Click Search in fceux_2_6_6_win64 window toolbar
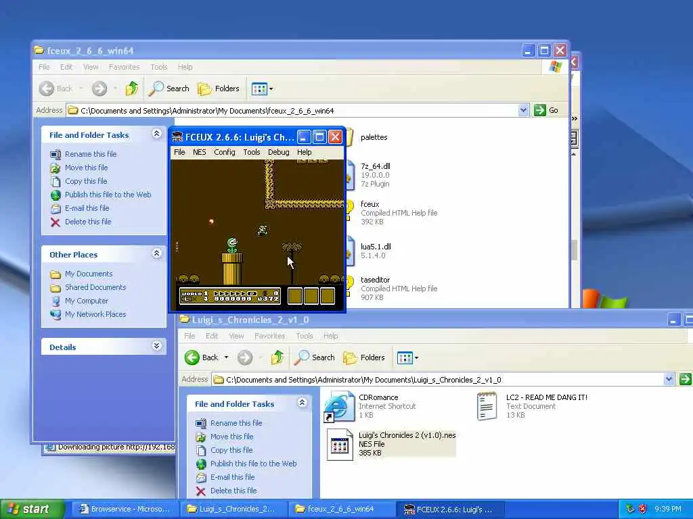 [169, 89]
